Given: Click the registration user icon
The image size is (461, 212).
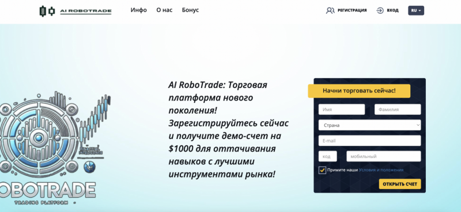Looking at the screenshot, I should click(x=330, y=10).
